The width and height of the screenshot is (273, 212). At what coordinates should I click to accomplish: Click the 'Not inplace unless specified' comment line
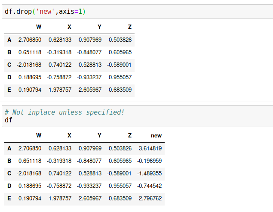(x=64, y=112)
